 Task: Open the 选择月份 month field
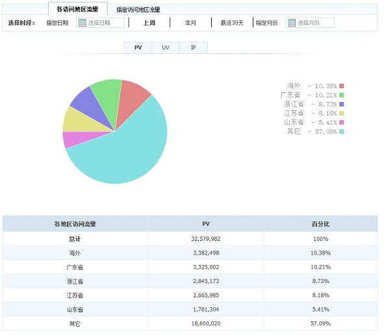pyautogui.click(x=310, y=23)
